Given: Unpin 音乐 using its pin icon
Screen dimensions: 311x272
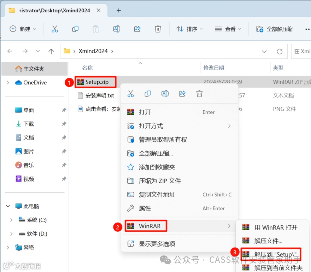Looking at the screenshot, I should (x=64, y=165).
